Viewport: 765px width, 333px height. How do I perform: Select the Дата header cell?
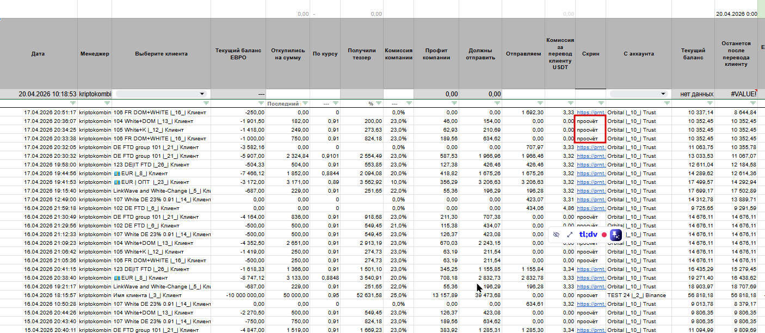pos(39,54)
